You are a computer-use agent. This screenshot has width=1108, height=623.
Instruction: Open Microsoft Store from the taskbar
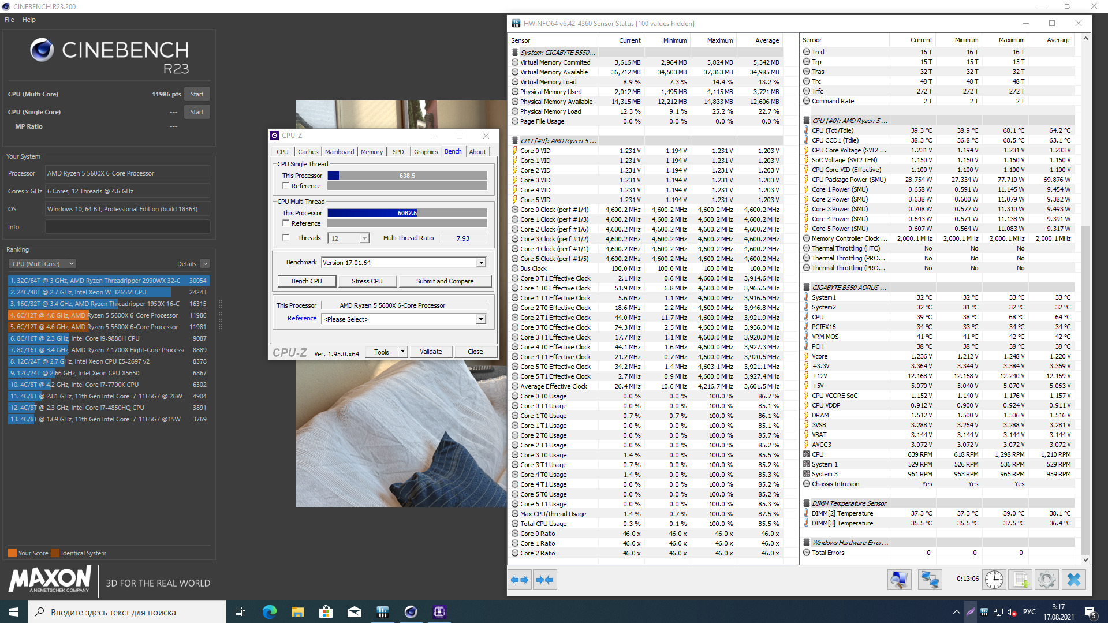[326, 612]
